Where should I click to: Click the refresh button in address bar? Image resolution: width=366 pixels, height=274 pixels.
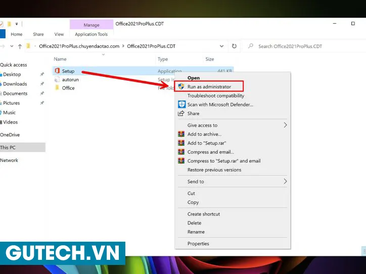(x=234, y=46)
